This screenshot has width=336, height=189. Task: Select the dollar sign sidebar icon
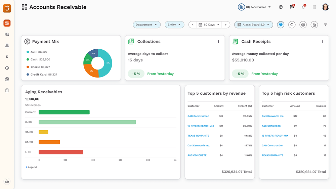pyautogui.click(x=7, y=57)
